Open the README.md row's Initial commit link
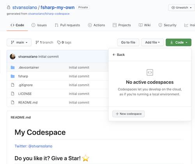Viewport: 195px width, 164px height. 79,102
